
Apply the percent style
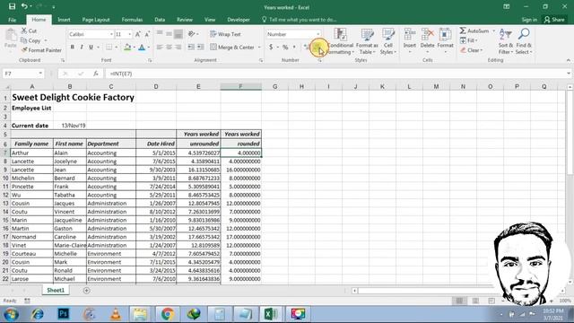[285, 47]
